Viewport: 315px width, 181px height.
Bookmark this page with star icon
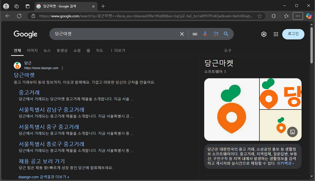[260, 16]
